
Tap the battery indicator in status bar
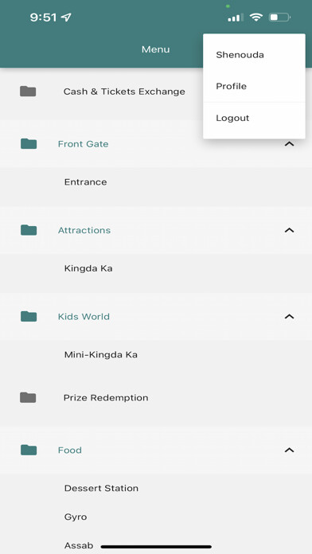279,17
